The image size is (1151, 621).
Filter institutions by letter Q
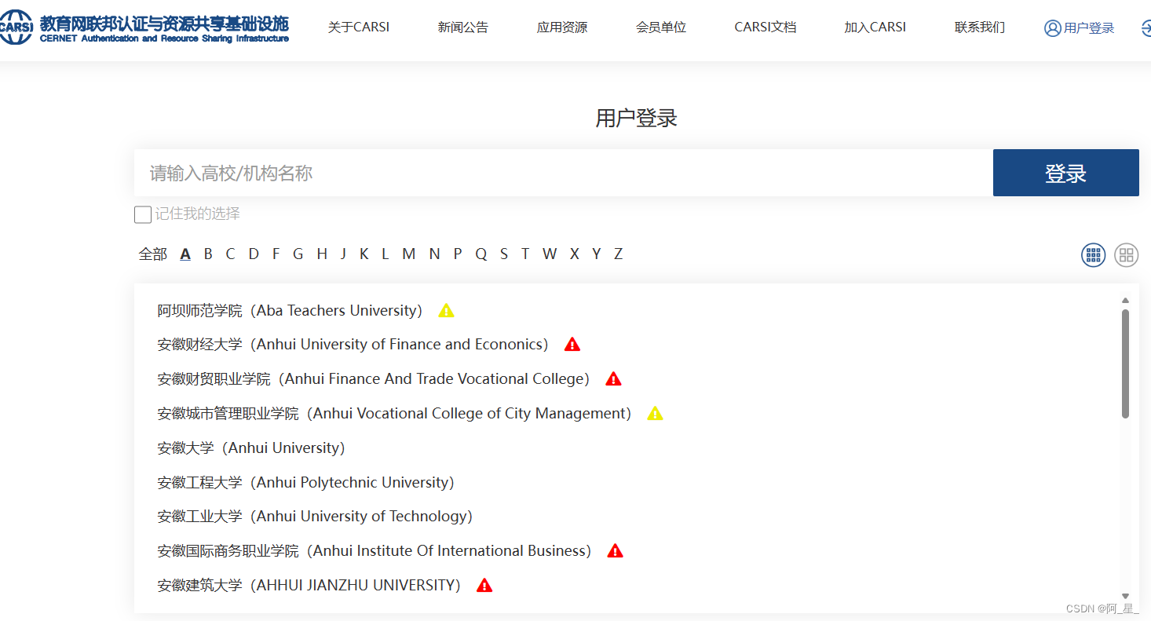pos(481,254)
